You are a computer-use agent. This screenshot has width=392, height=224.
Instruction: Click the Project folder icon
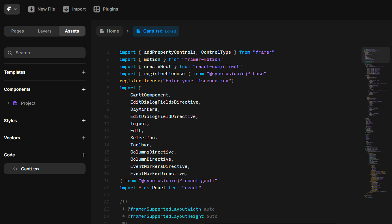(x=15, y=103)
